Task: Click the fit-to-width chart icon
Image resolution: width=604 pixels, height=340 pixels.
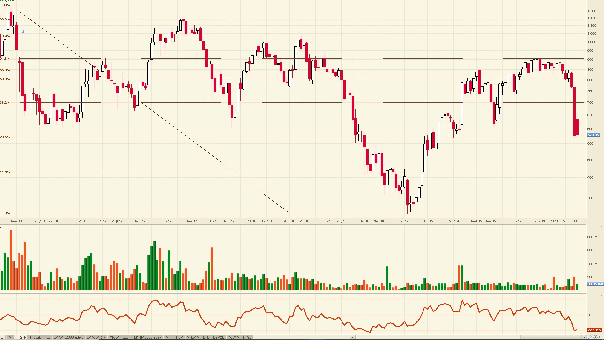Action: tap(601, 337)
